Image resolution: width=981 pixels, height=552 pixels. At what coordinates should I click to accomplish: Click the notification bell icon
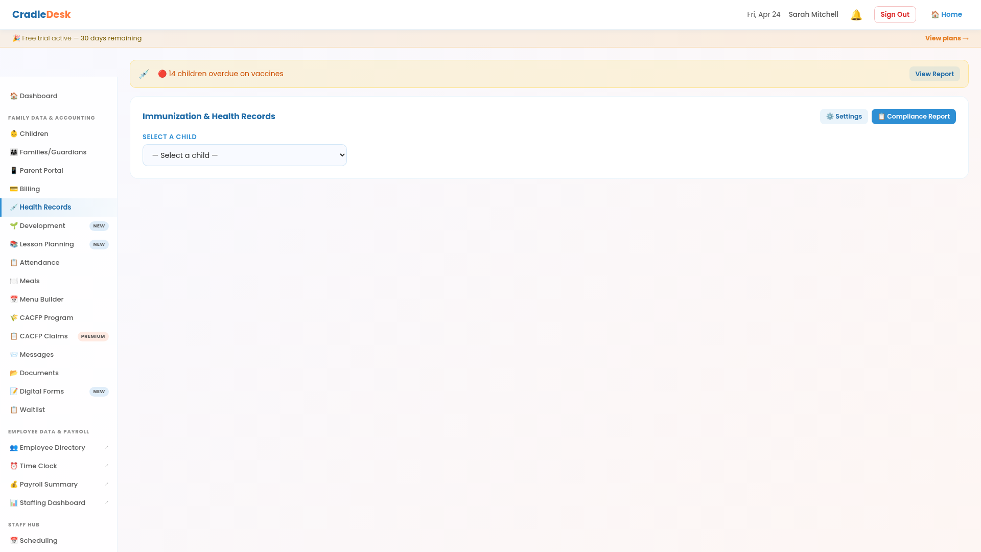click(x=856, y=14)
